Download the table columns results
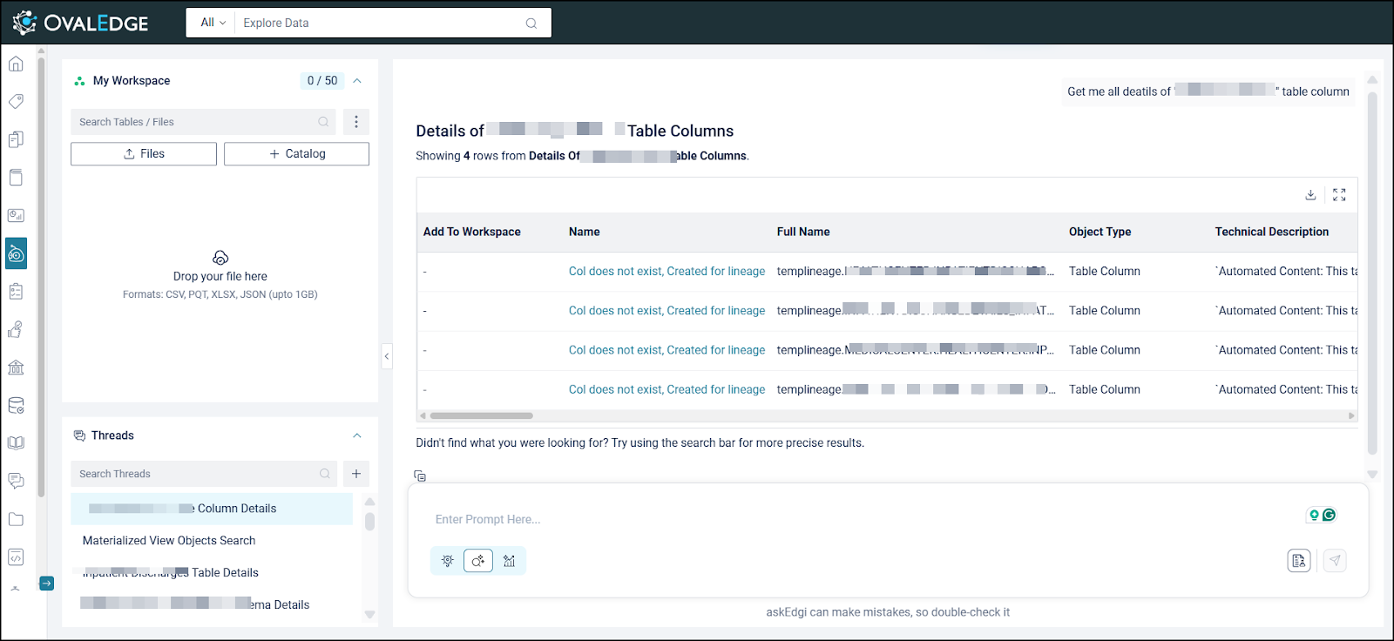This screenshot has height=641, width=1394. (x=1310, y=195)
